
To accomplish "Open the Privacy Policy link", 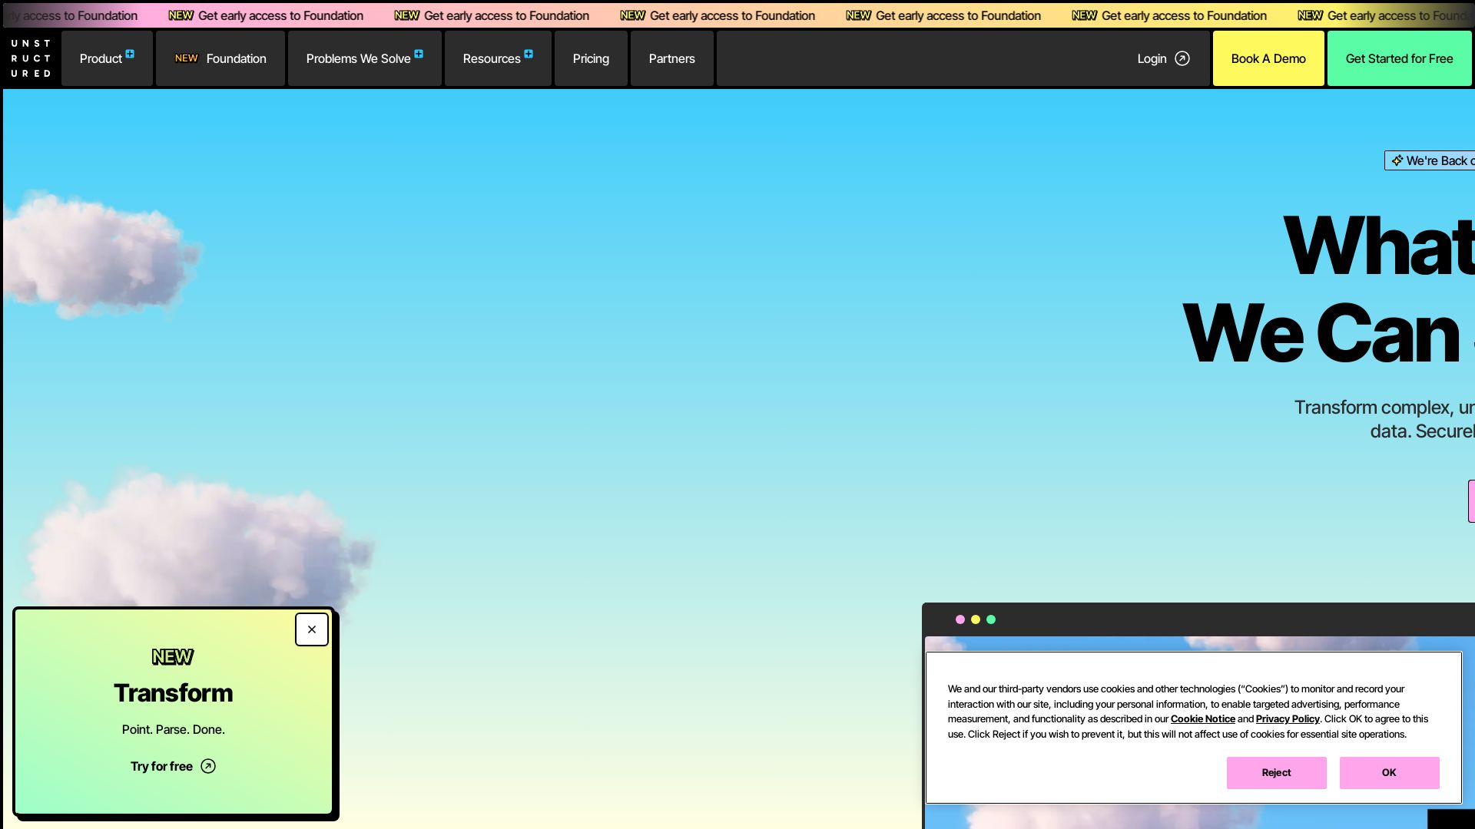I will click(x=1288, y=719).
